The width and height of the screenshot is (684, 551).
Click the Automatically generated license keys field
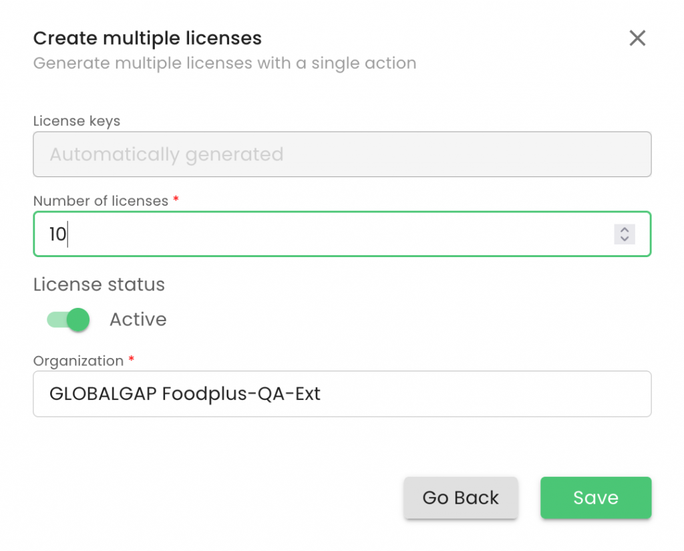pos(342,155)
